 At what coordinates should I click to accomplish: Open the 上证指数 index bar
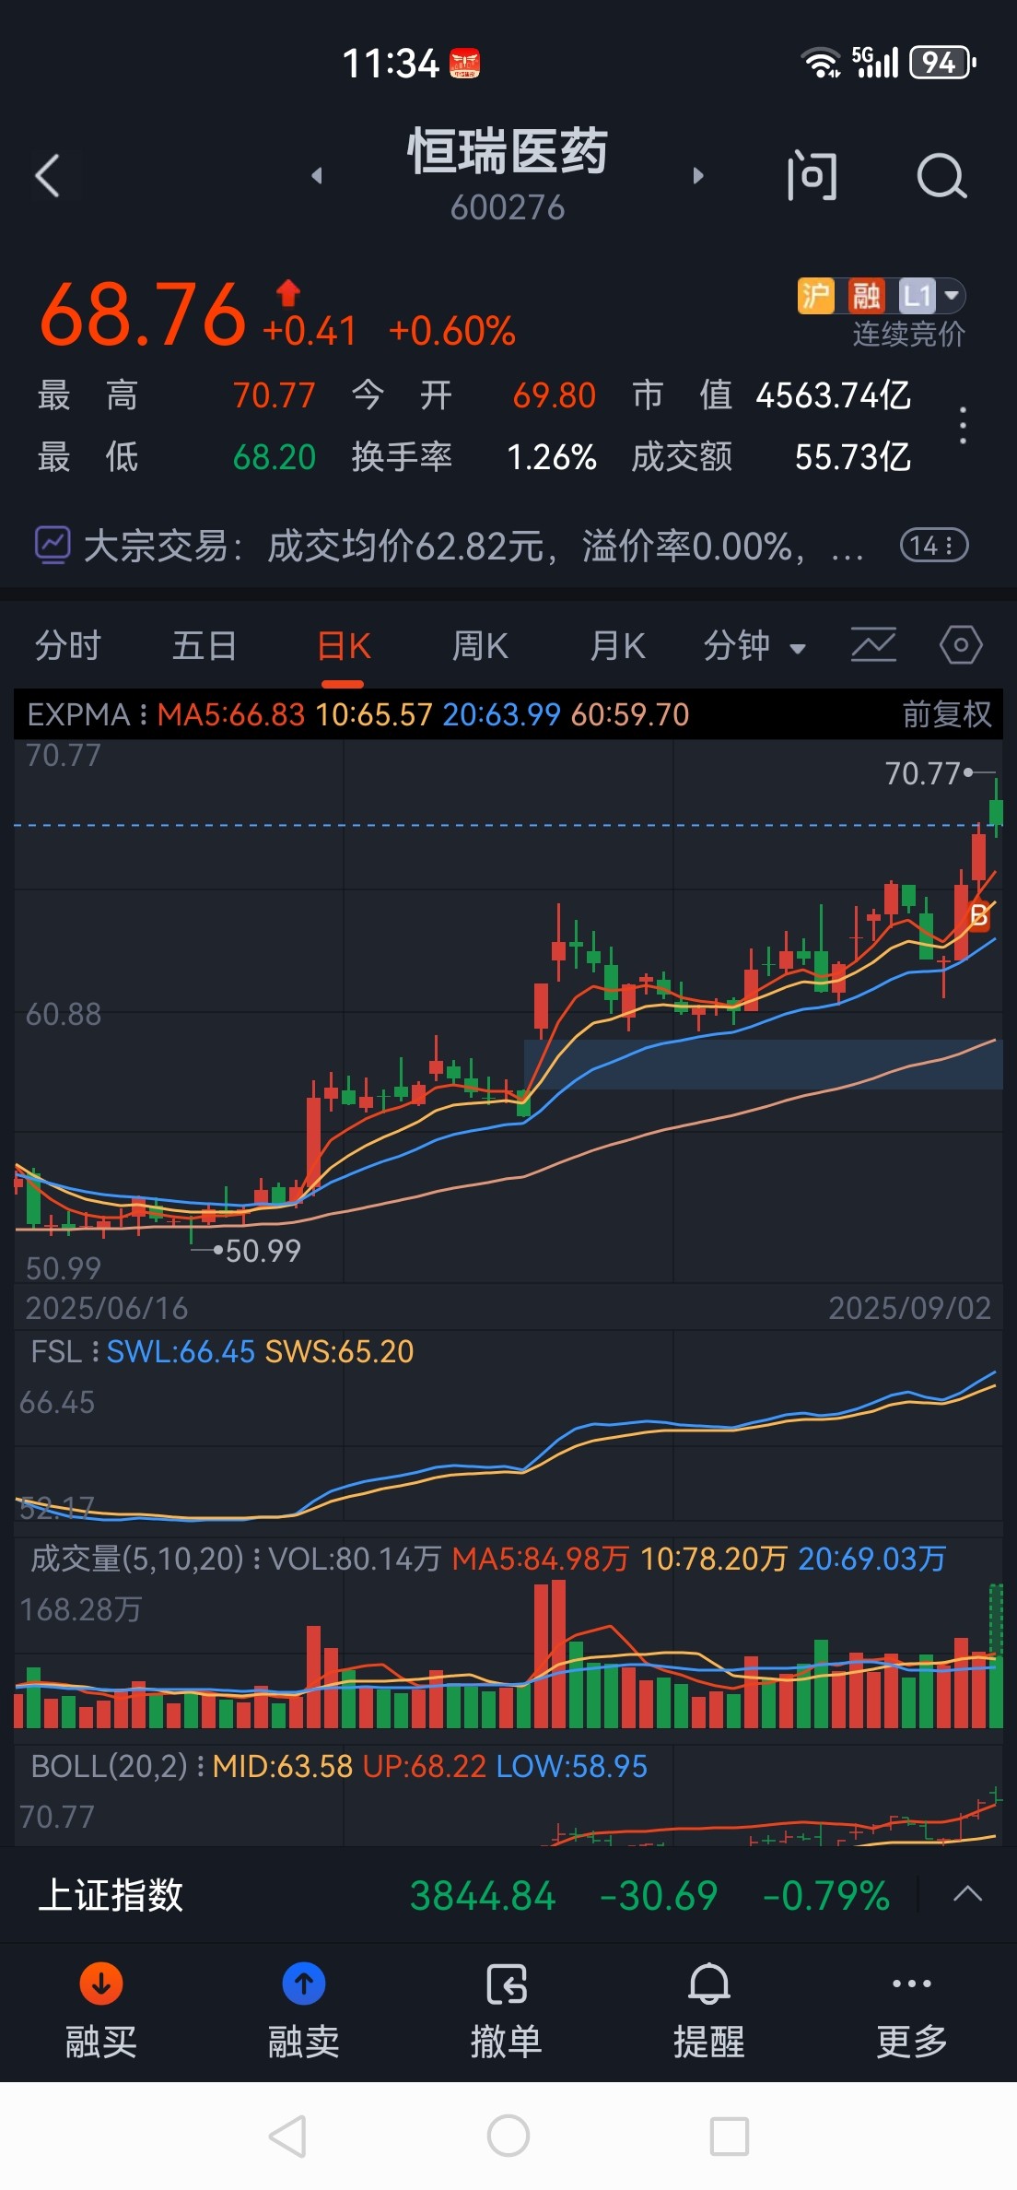coord(508,1896)
